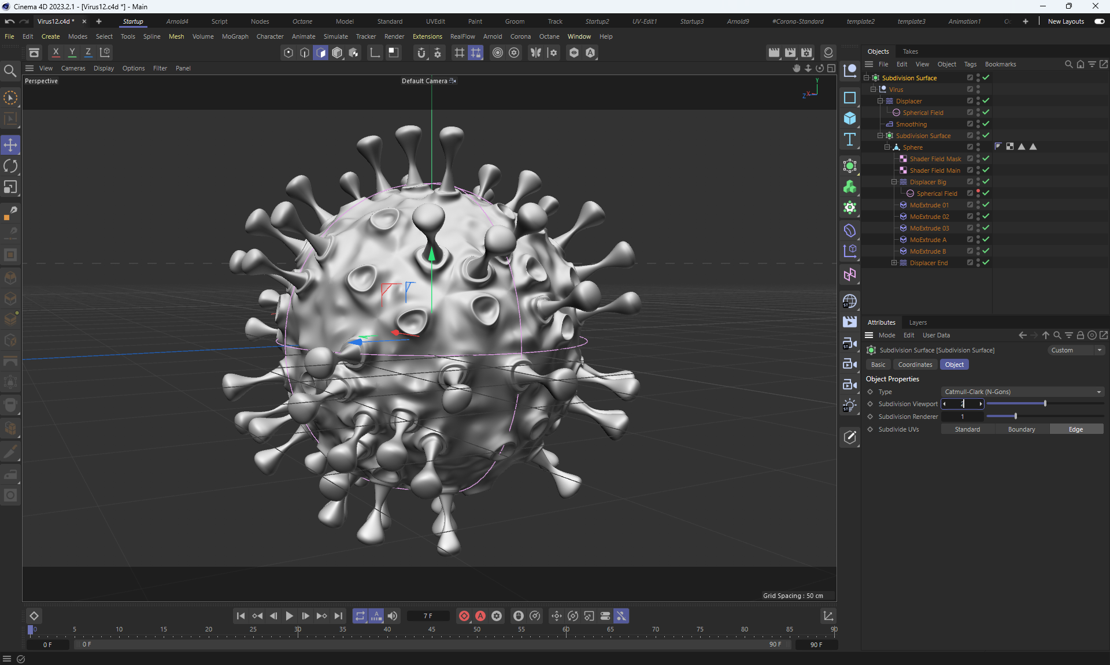Toggle green enable checkmark for Smoothing object
Image resolution: width=1110 pixels, height=665 pixels.
click(986, 124)
